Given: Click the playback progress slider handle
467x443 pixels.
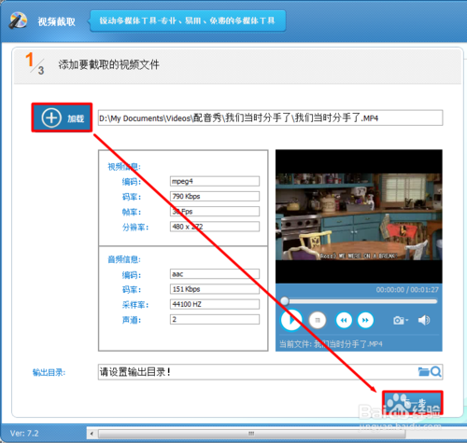Looking at the screenshot, I should (x=285, y=300).
